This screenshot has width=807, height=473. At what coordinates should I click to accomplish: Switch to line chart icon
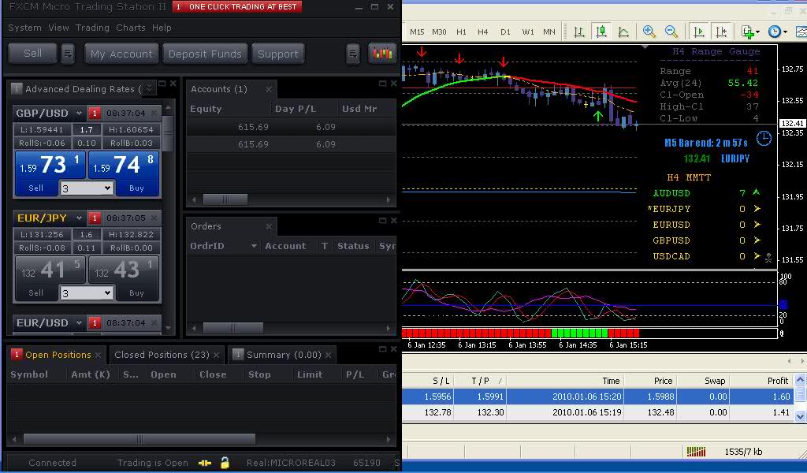point(623,32)
